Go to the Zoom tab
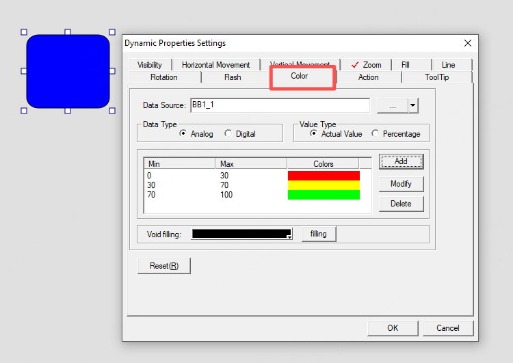This screenshot has height=363, width=513. (366, 65)
